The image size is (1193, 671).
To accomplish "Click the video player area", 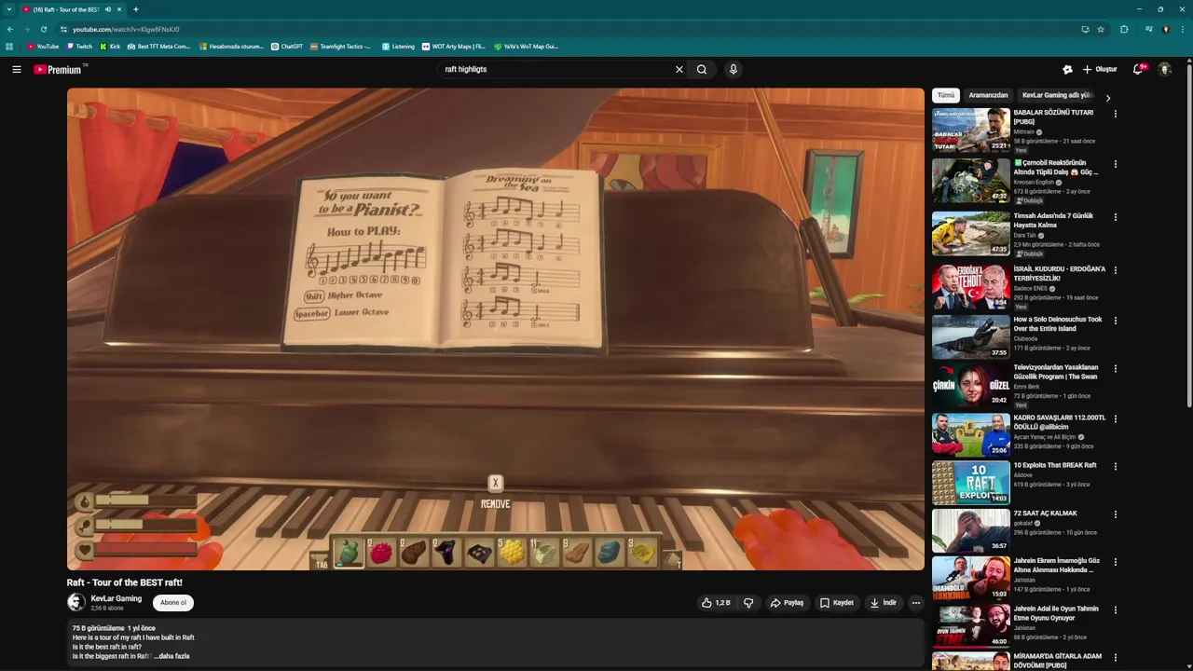I will 496,329.
